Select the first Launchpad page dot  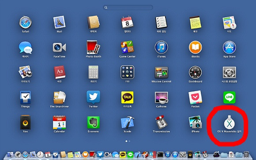(126, 141)
